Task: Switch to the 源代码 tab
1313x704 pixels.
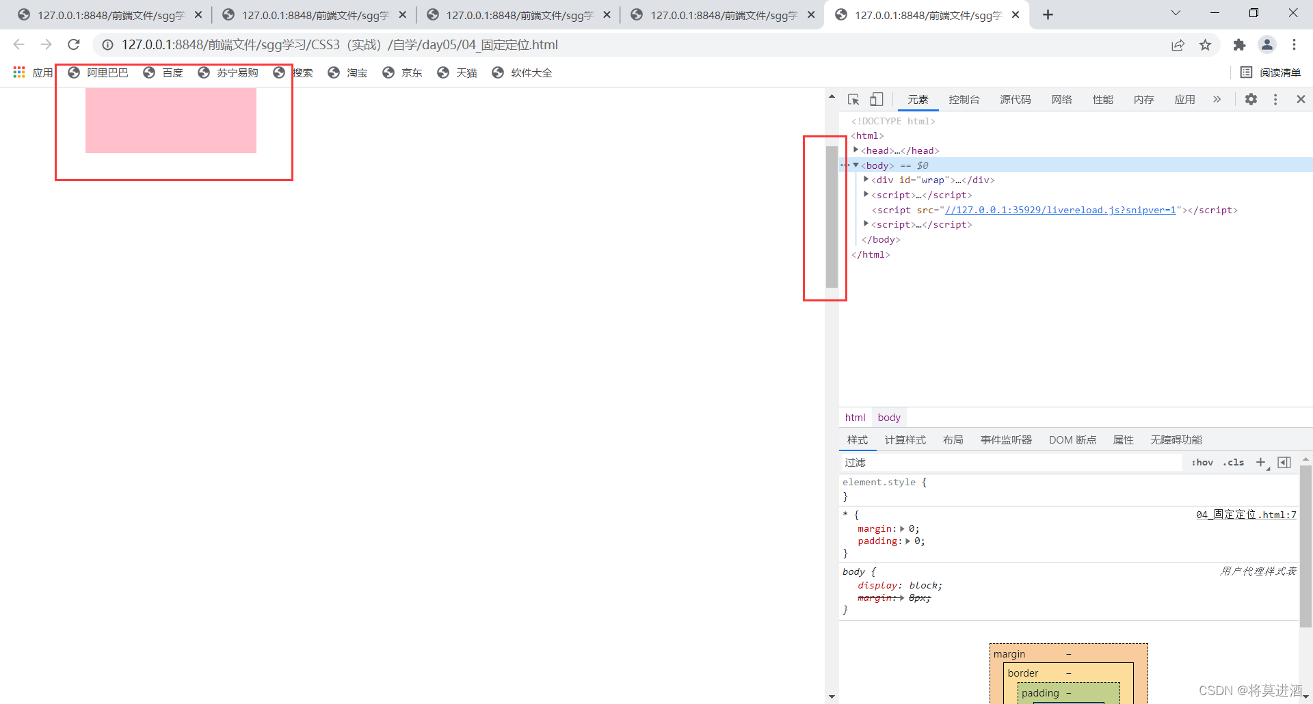Action: (1015, 100)
